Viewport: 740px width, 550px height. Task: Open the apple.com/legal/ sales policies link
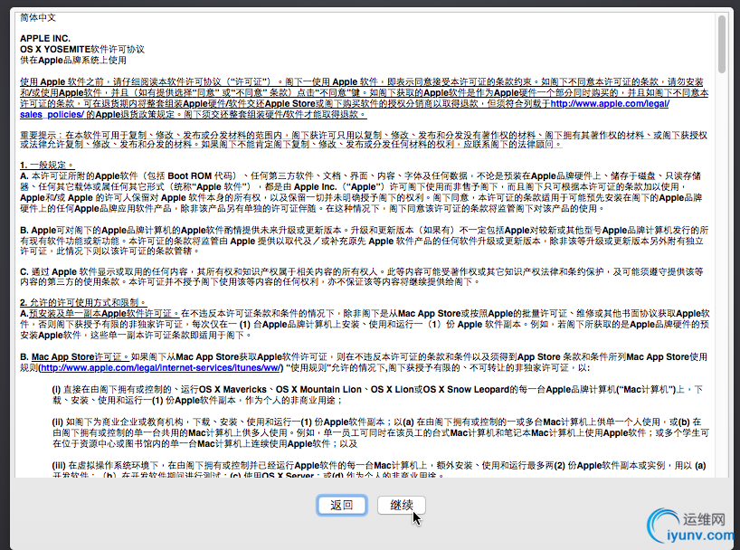tap(609, 103)
